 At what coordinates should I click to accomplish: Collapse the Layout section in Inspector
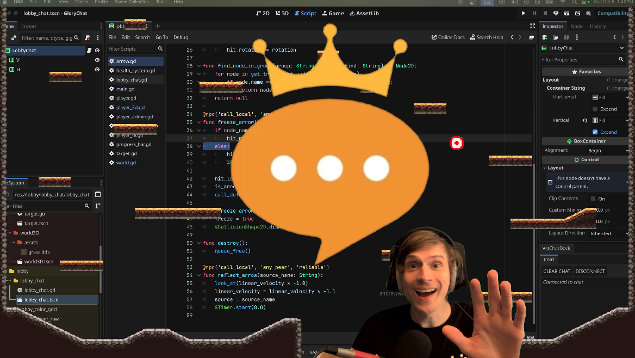(x=545, y=168)
